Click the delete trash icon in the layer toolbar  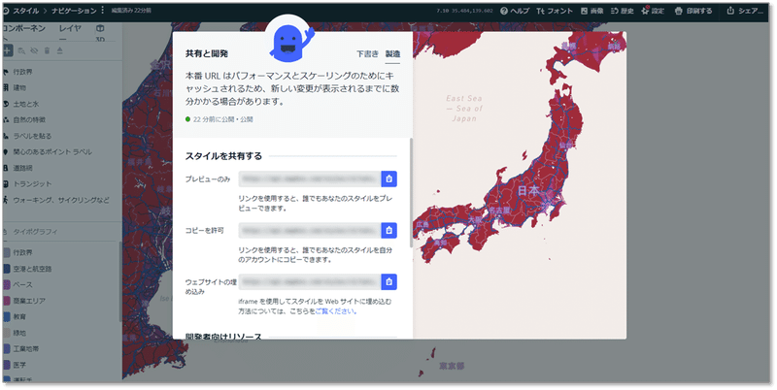(x=47, y=50)
